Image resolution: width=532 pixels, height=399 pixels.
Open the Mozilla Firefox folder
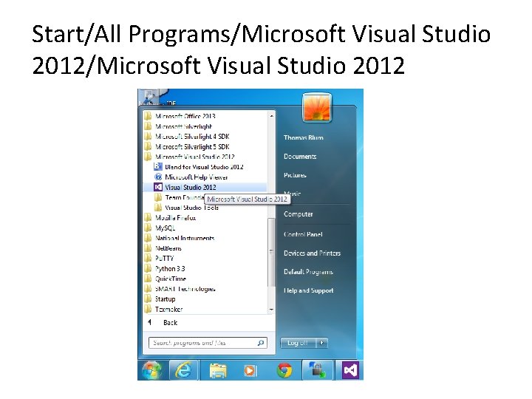(x=170, y=217)
